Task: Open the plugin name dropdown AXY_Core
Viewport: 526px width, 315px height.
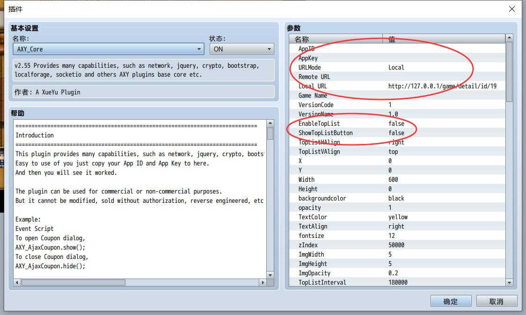Action: pyautogui.click(x=109, y=49)
